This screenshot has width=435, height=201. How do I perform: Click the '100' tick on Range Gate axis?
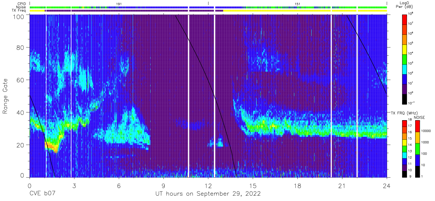coord(19,17)
